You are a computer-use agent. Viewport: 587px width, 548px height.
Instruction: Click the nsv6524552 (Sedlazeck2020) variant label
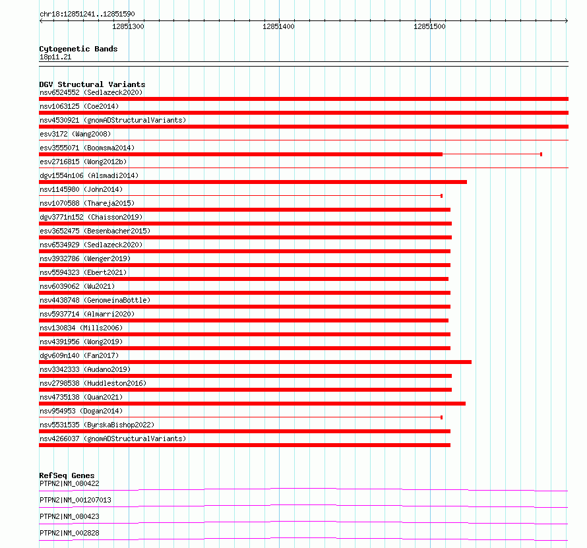[x=91, y=92]
